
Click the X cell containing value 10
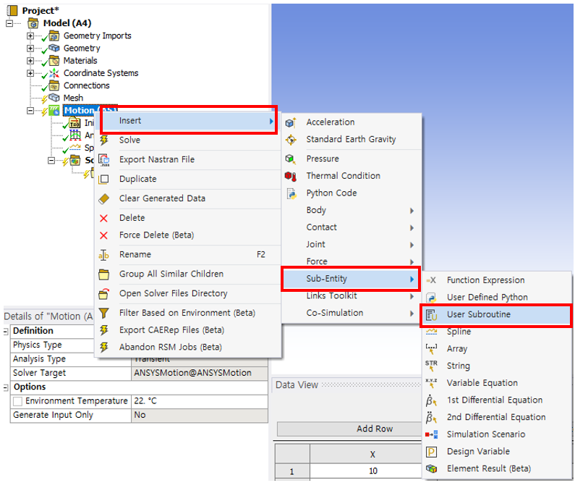coord(372,471)
